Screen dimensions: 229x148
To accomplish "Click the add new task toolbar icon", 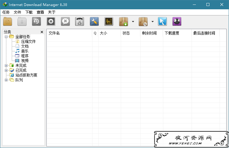I will pos(8,22).
